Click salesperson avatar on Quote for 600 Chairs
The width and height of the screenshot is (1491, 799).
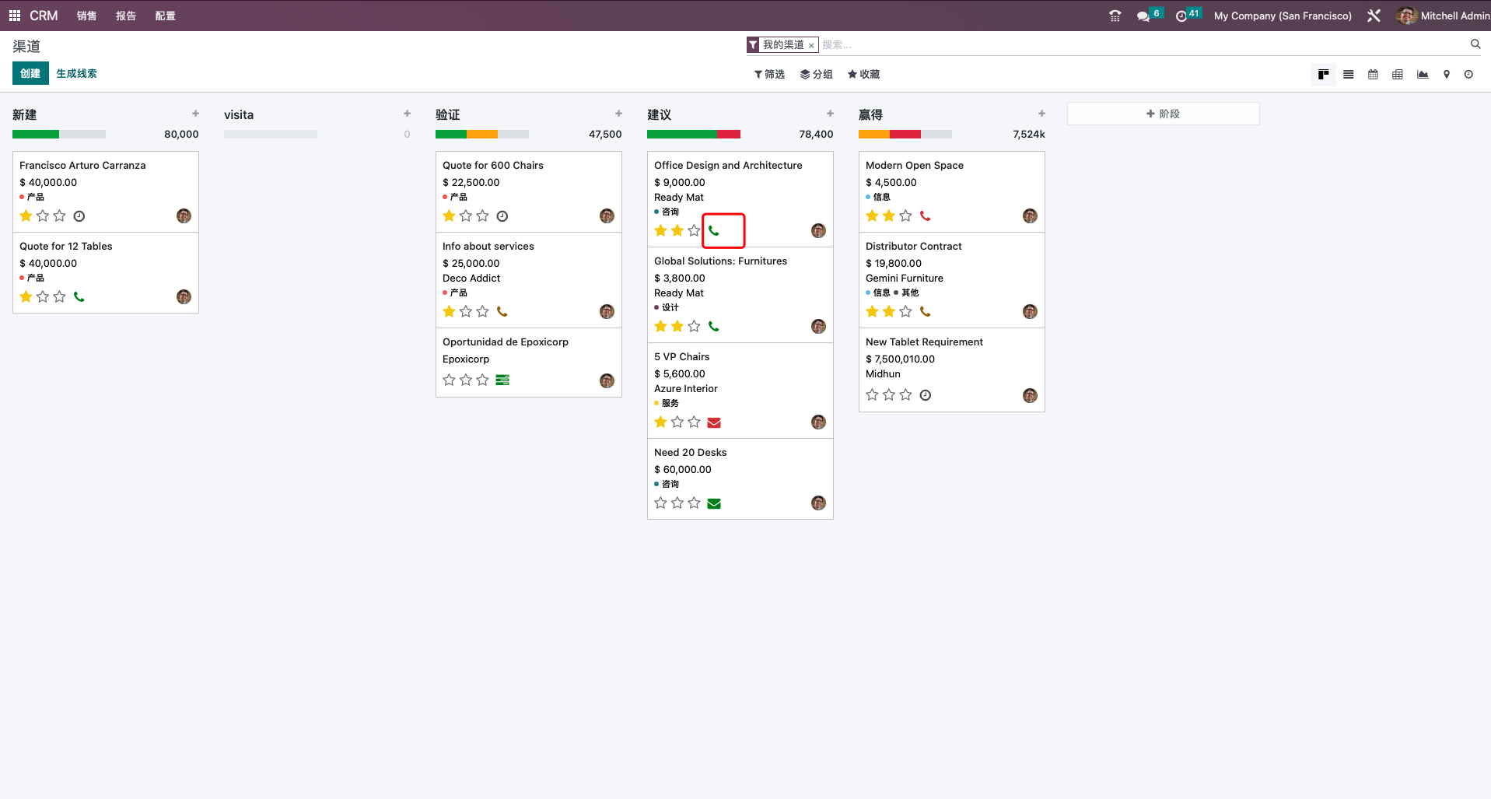pyautogui.click(x=607, y=216)
